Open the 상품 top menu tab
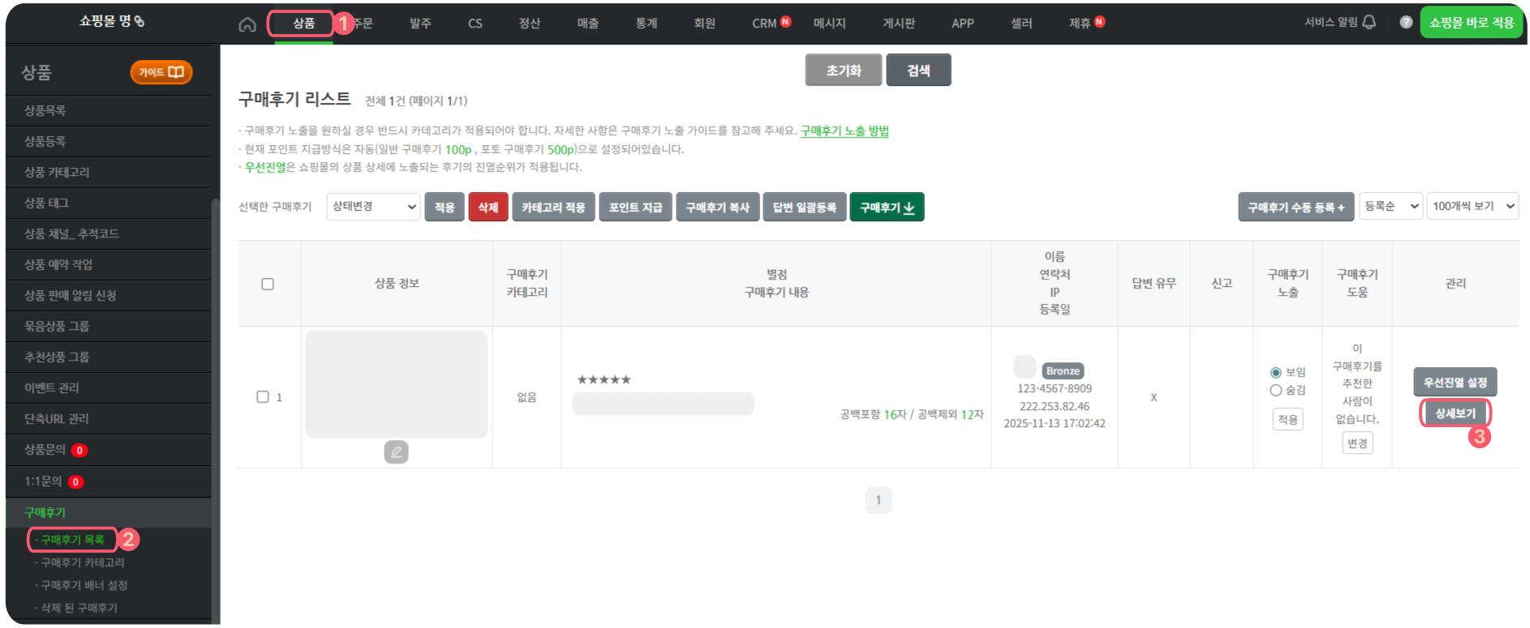The width and height of the screenshot is (1530, 628). point(303,23)
